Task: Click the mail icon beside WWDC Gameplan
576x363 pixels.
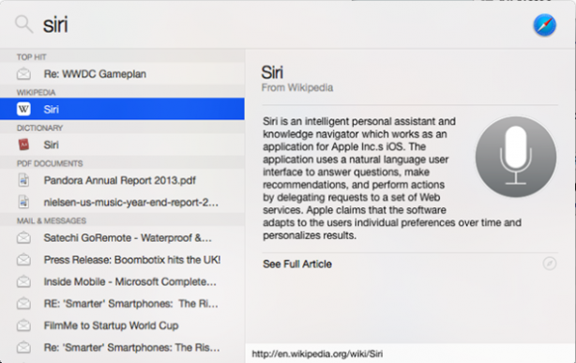Action: click(23, 74)
